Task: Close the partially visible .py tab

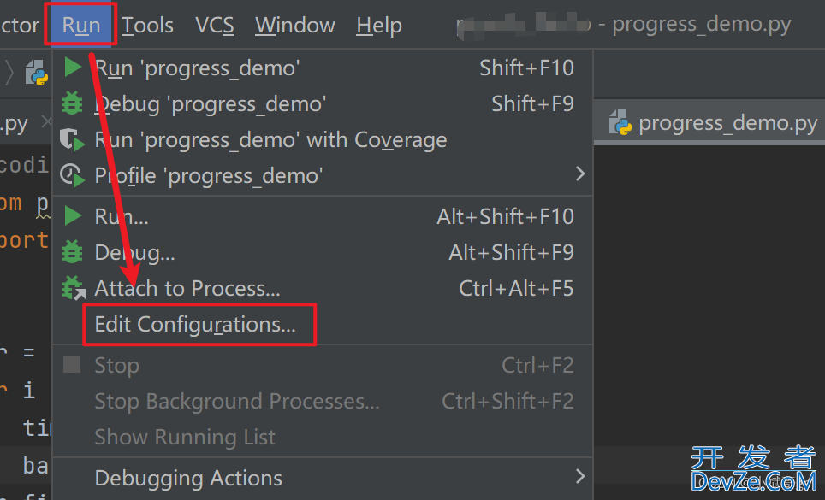Action: 46,122
